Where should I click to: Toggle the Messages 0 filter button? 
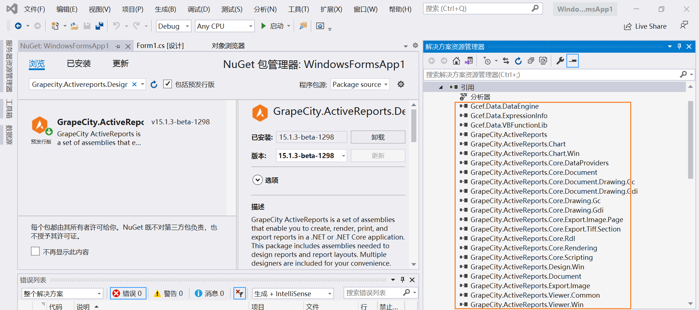point(209,293)
